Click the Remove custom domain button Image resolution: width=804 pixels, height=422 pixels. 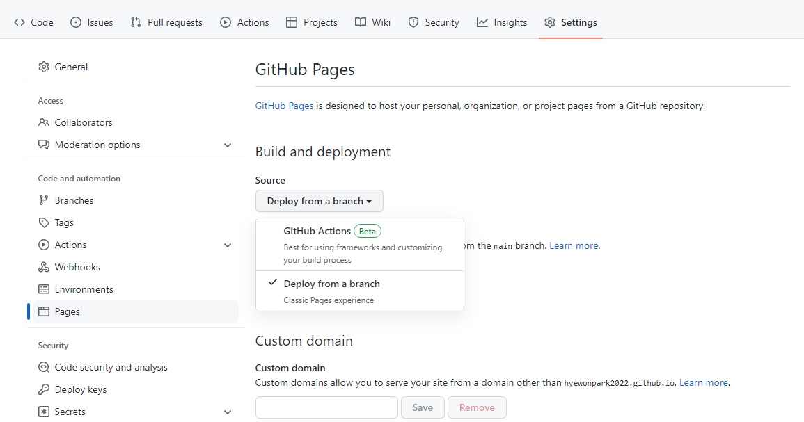tap(477, 407)
